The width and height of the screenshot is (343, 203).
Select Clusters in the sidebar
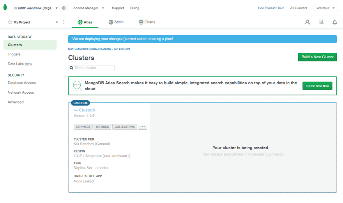tap(30, 45)
